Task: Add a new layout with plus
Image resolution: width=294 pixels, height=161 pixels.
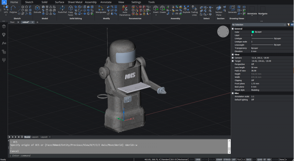Action: (50, 137)
